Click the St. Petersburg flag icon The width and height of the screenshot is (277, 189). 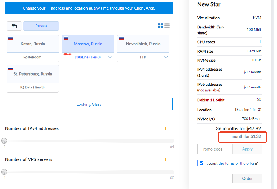point(11,68)
